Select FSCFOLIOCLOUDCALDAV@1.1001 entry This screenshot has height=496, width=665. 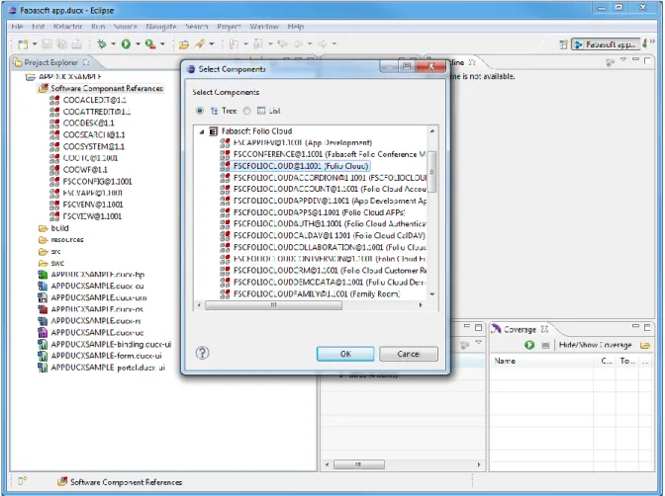pyautogui.click(x=323, y=235)
